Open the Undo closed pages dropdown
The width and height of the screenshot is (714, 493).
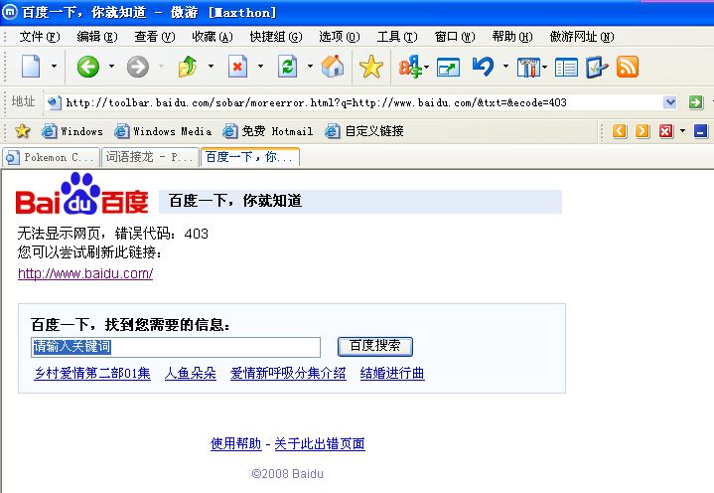point(505,67)
